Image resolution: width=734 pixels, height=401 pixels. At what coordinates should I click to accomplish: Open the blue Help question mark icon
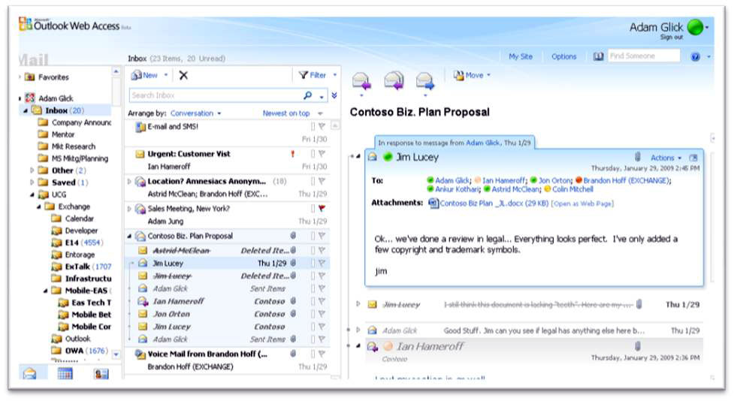click(695, 56)
